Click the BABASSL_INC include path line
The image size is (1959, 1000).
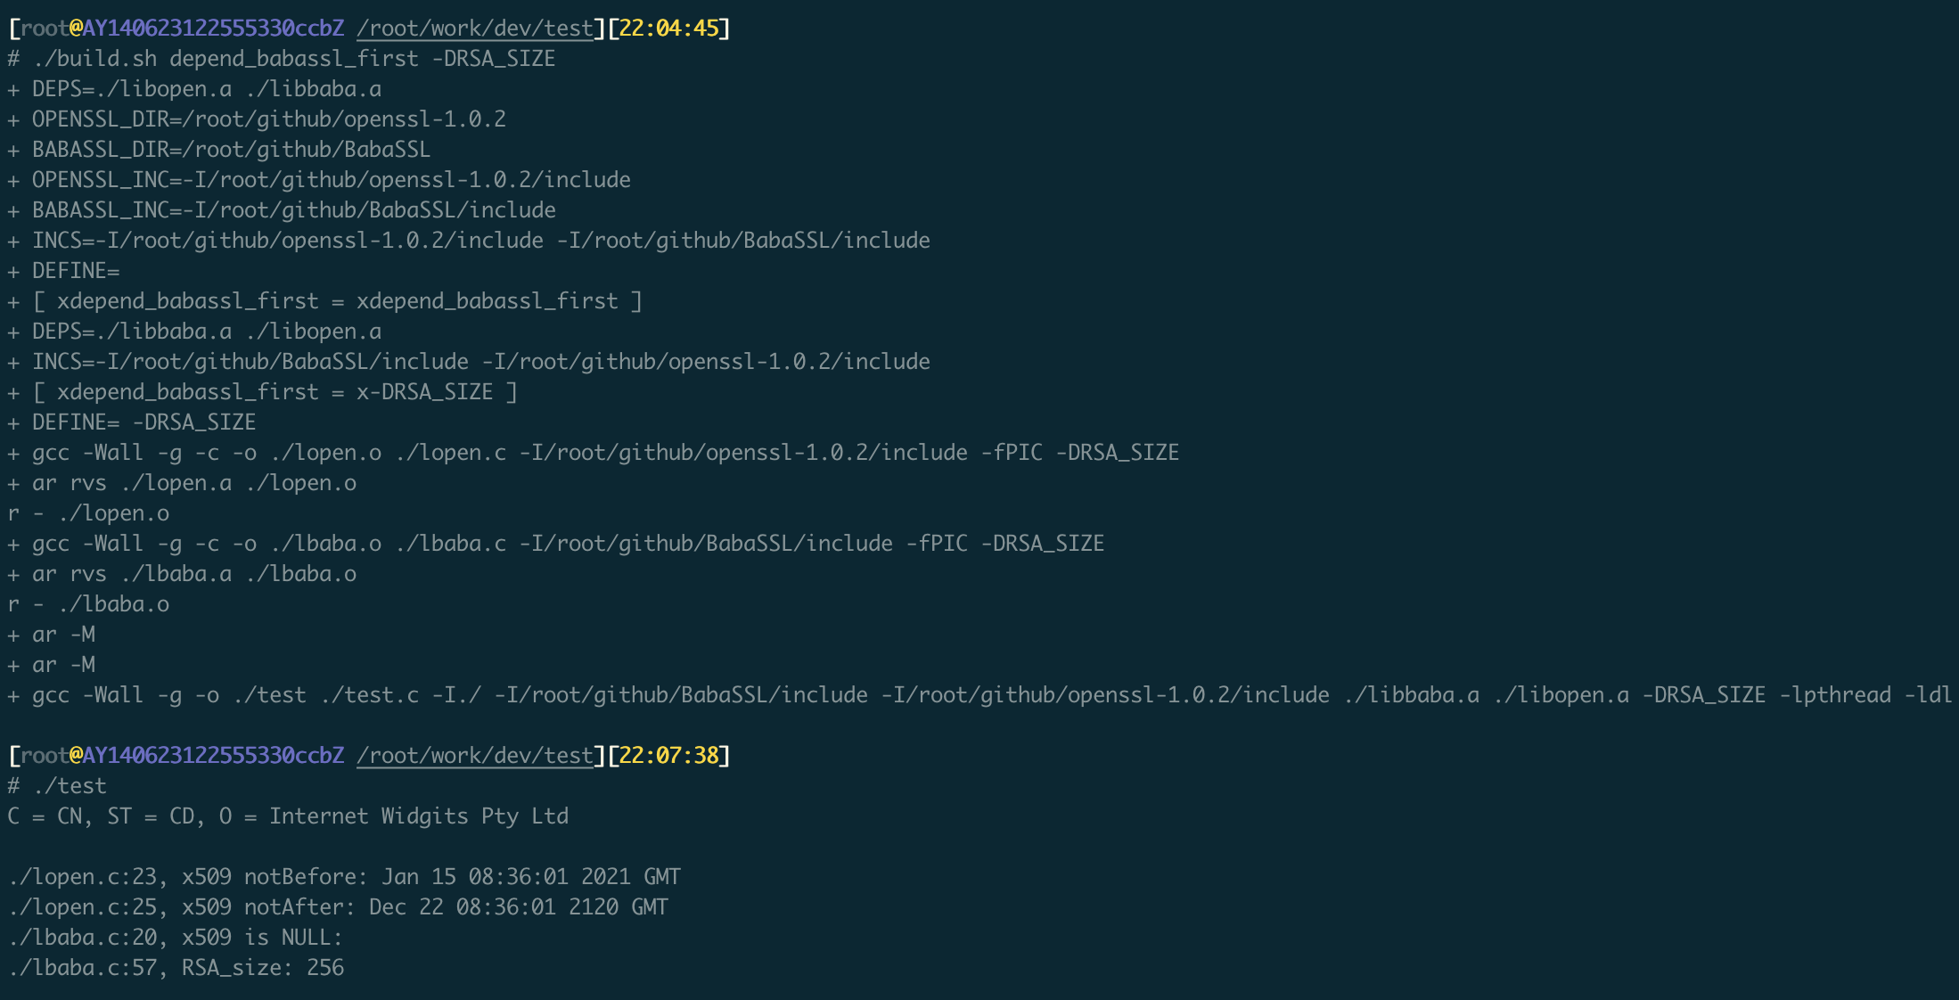292,210
